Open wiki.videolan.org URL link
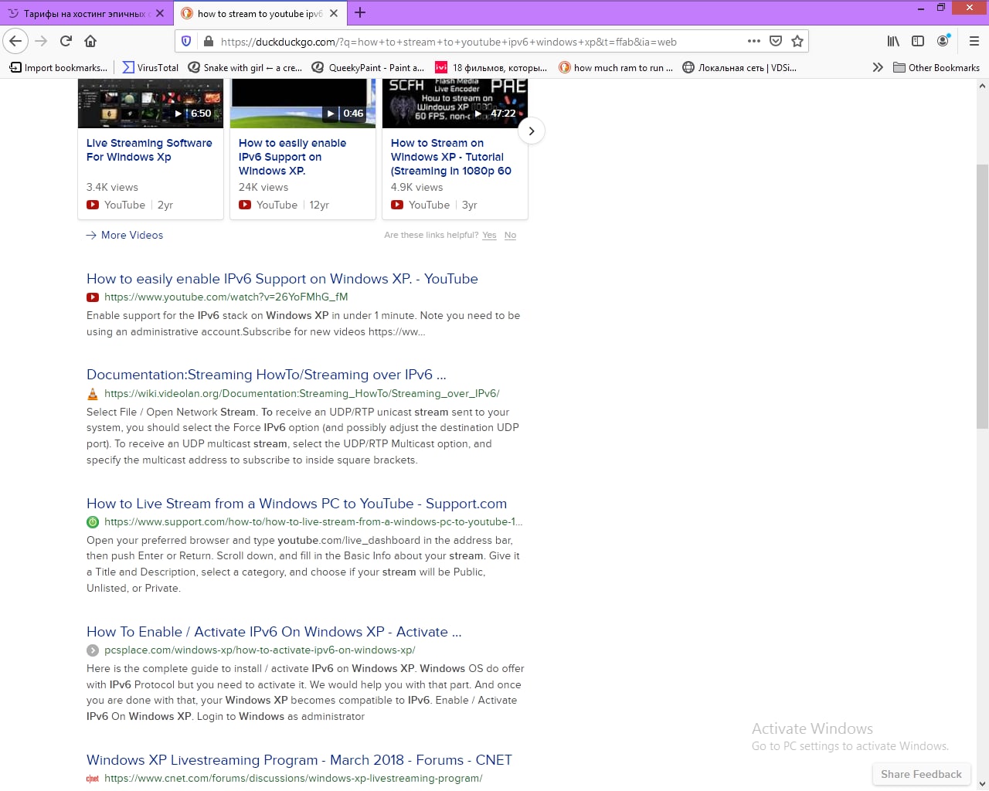 pos(302,393)
